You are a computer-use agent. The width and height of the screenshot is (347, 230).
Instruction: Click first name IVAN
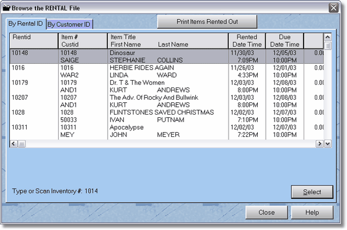point(117,120)
